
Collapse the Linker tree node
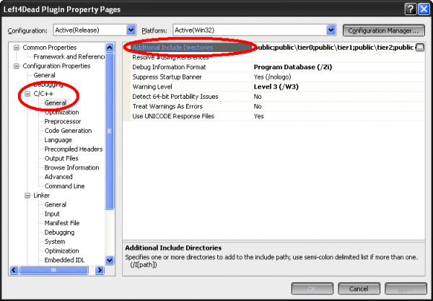(27, 196)
